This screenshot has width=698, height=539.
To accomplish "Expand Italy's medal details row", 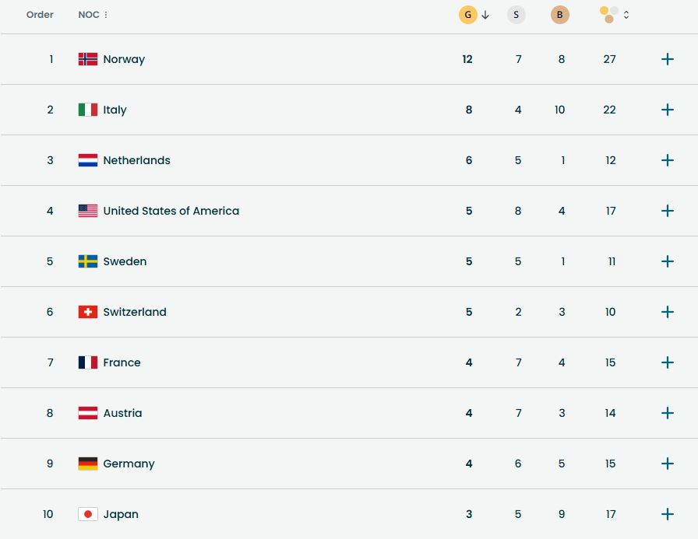I will [667, 110].
